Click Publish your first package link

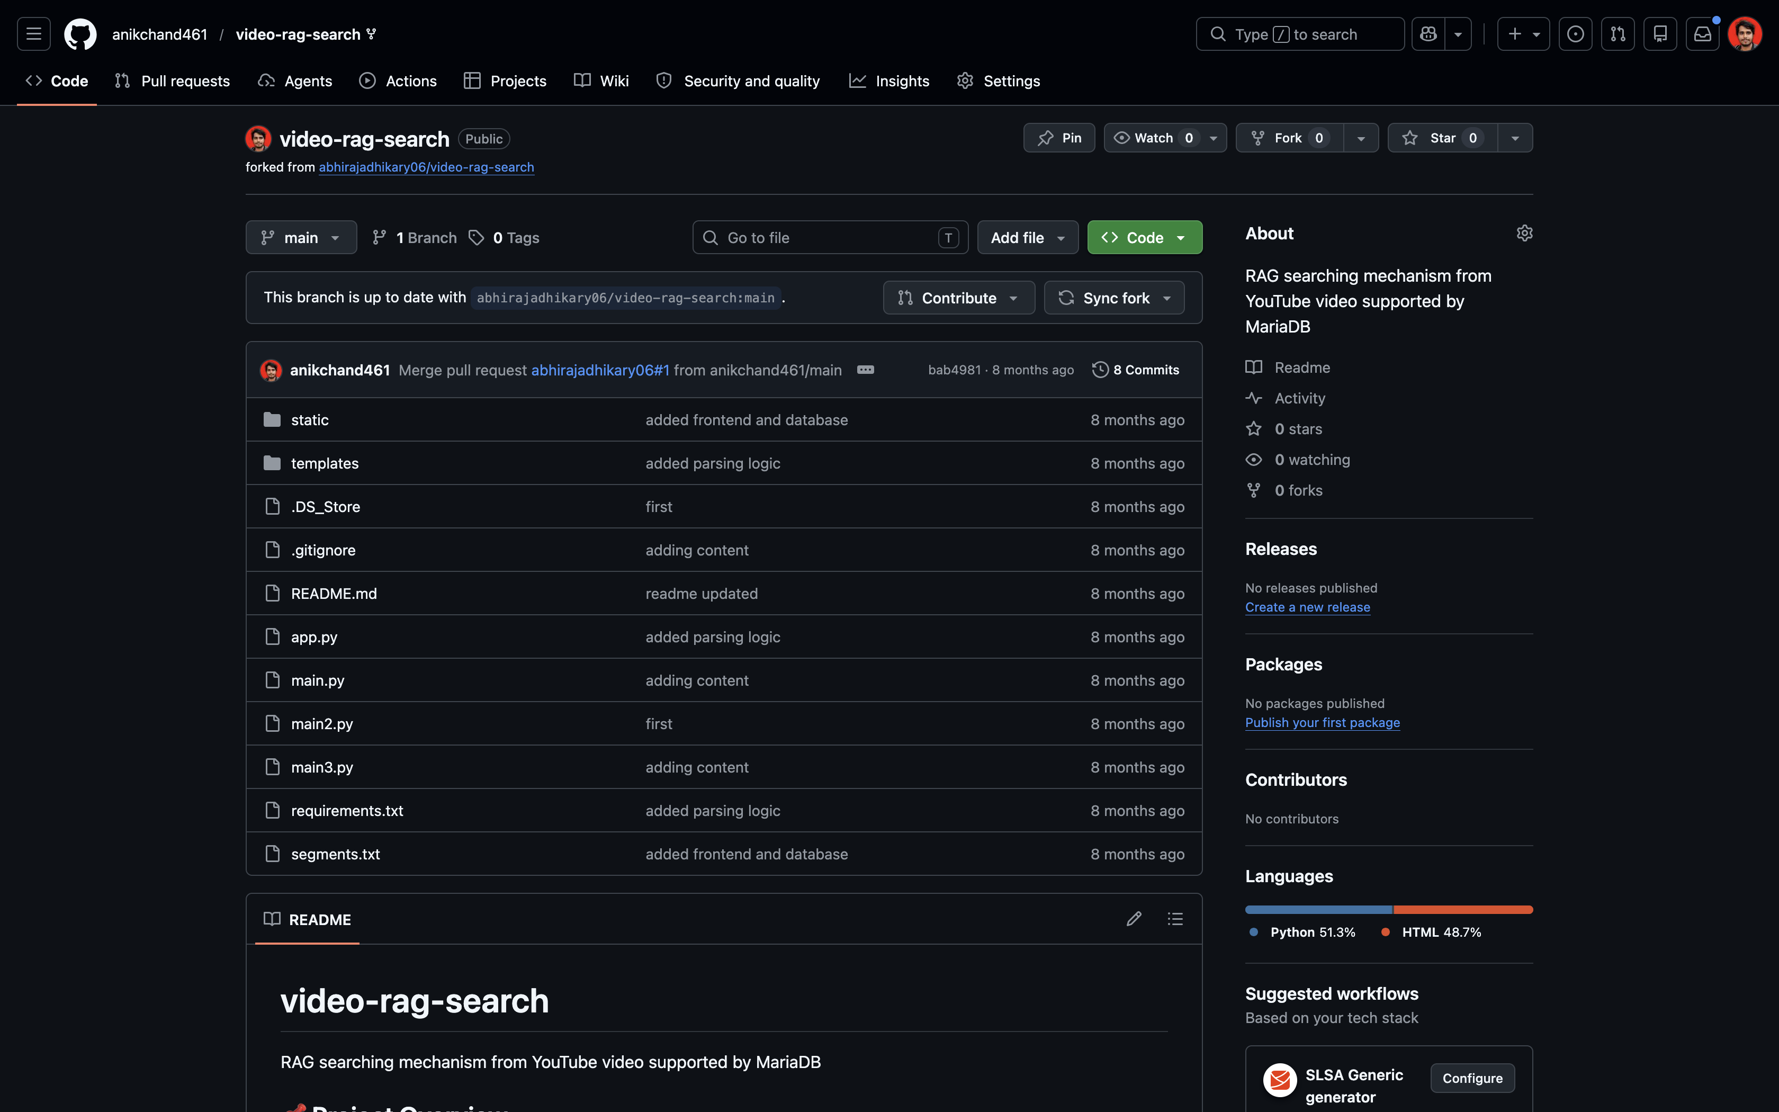(x=1323, y=722)
